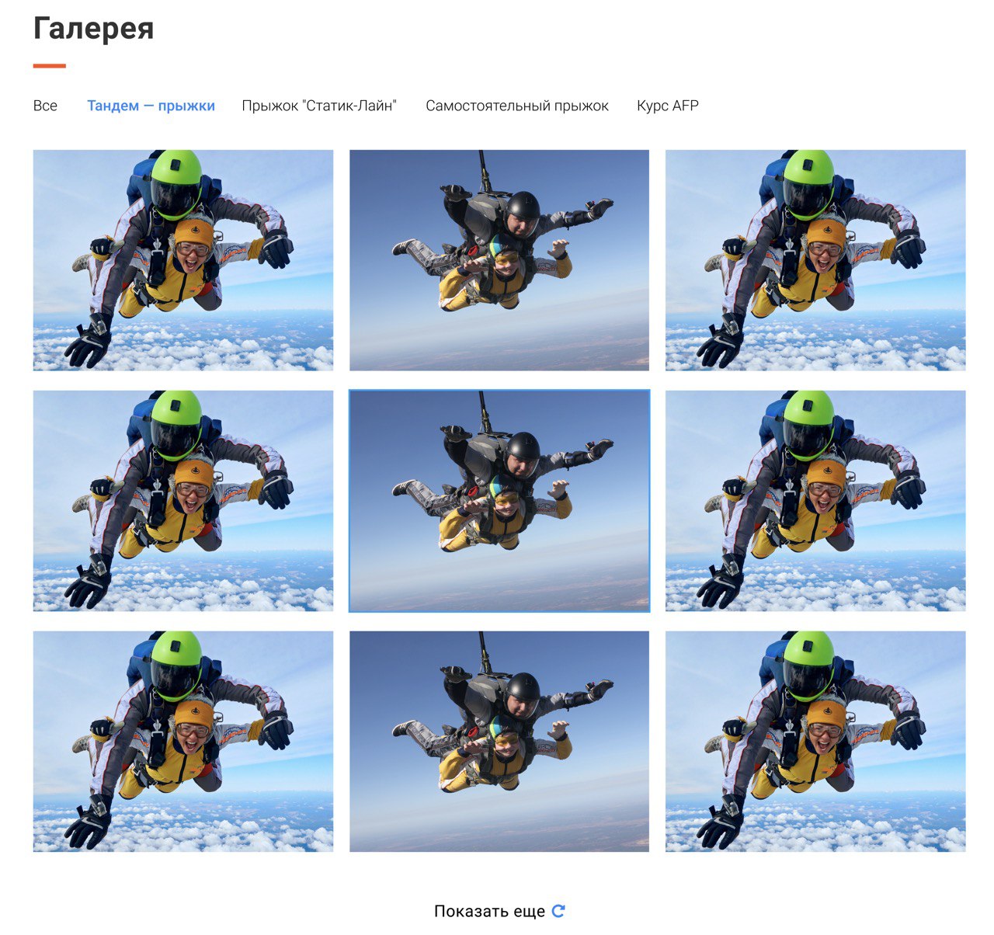
Task: Open the second-row left skydiving photo
Action: coord(183,501)
